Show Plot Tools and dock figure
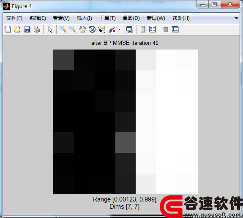This screenshot has height=218, width=243. (175, 29)
